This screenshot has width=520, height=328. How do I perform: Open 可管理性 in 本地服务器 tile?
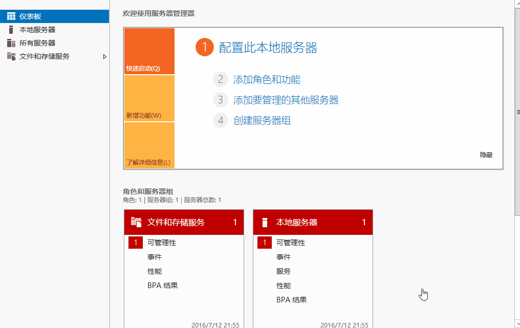[x=291, y=243]
